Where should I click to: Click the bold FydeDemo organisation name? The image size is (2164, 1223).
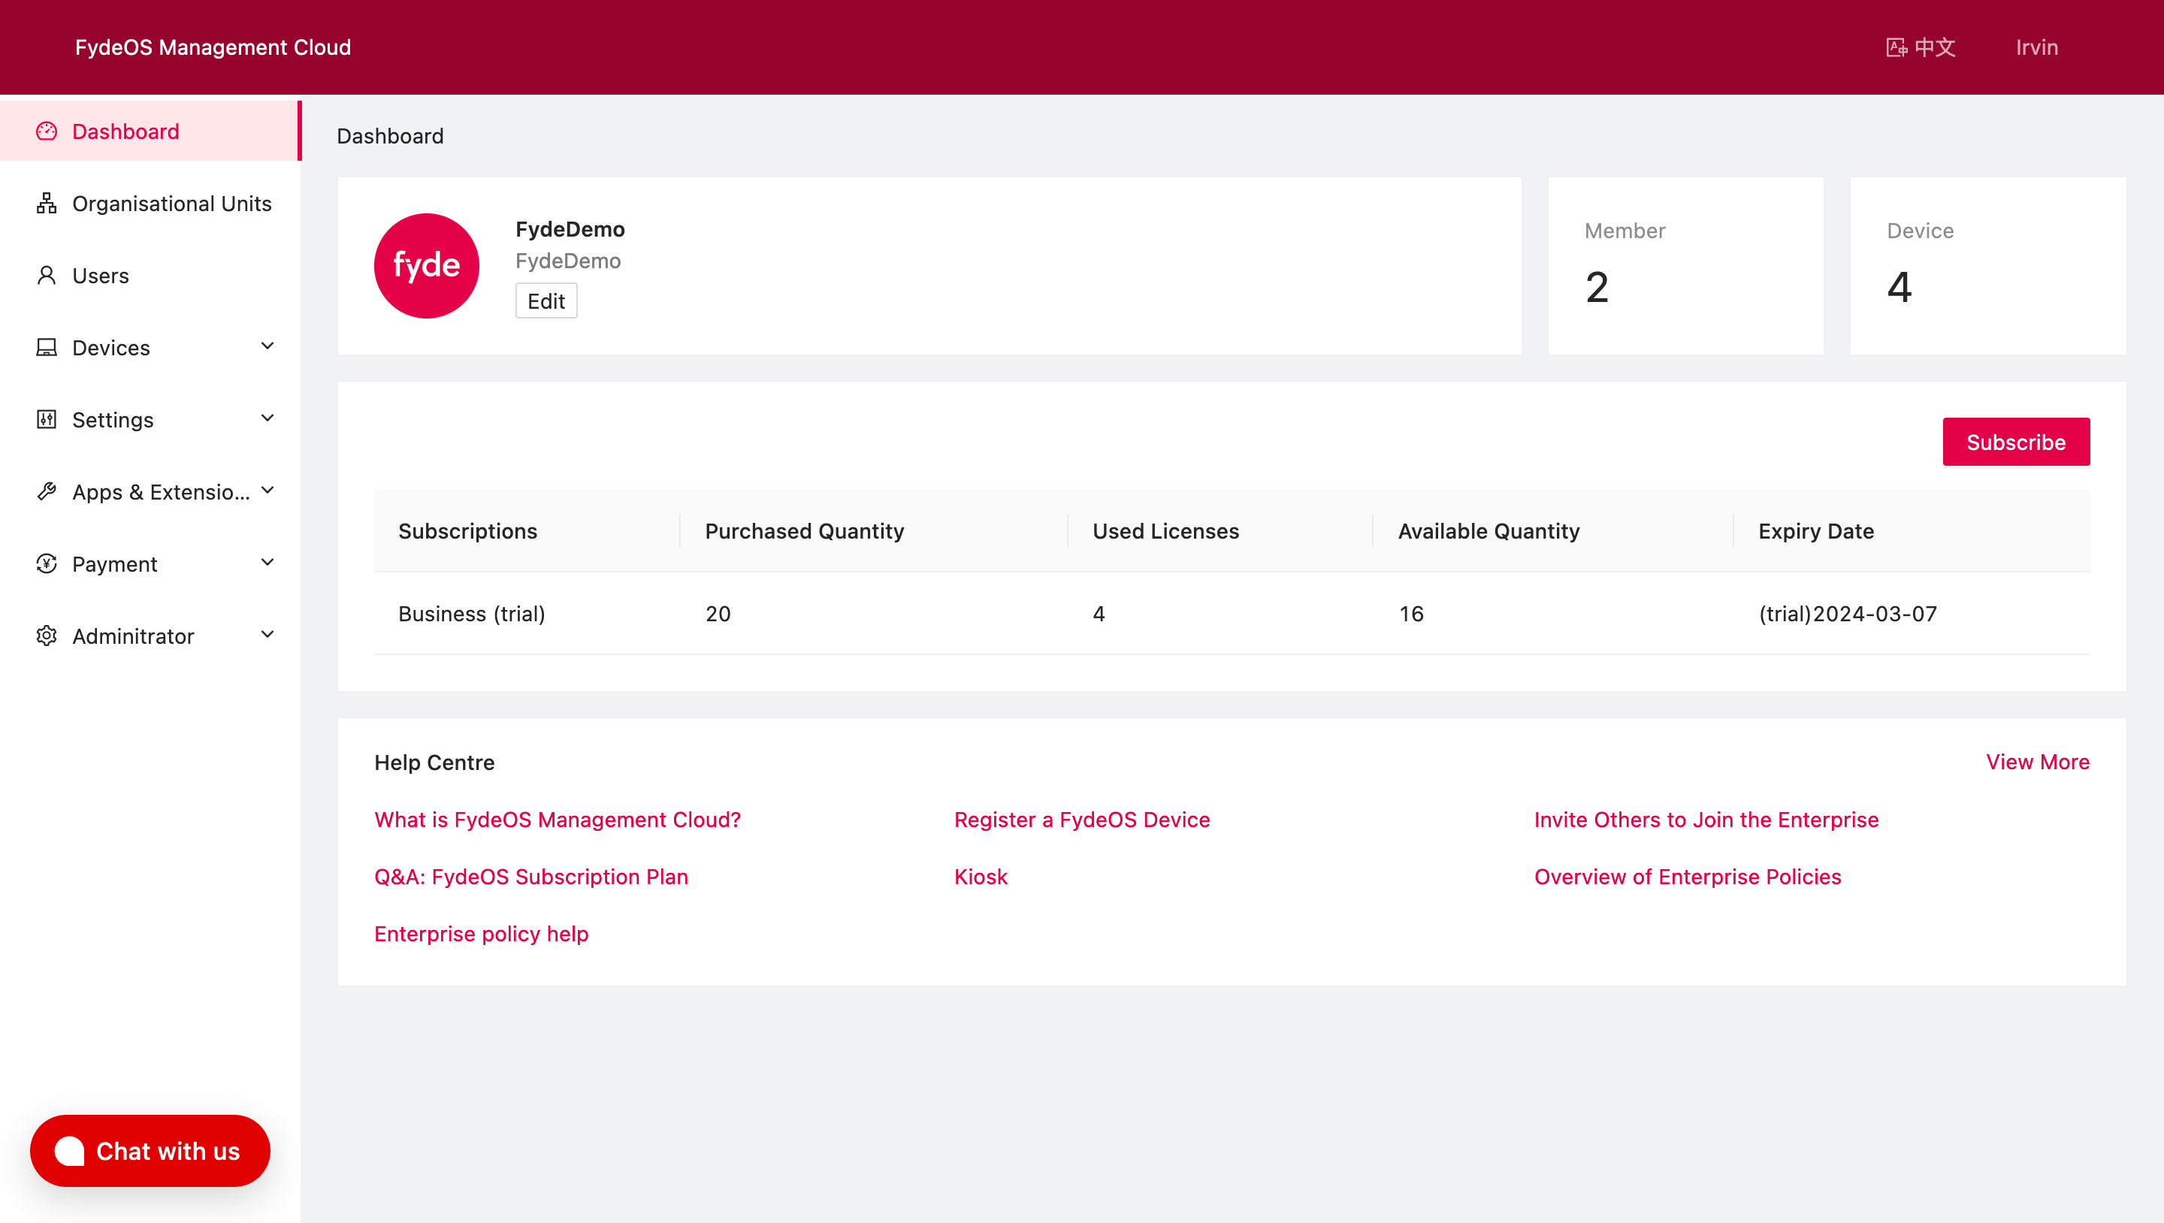(x=570, y=229)
